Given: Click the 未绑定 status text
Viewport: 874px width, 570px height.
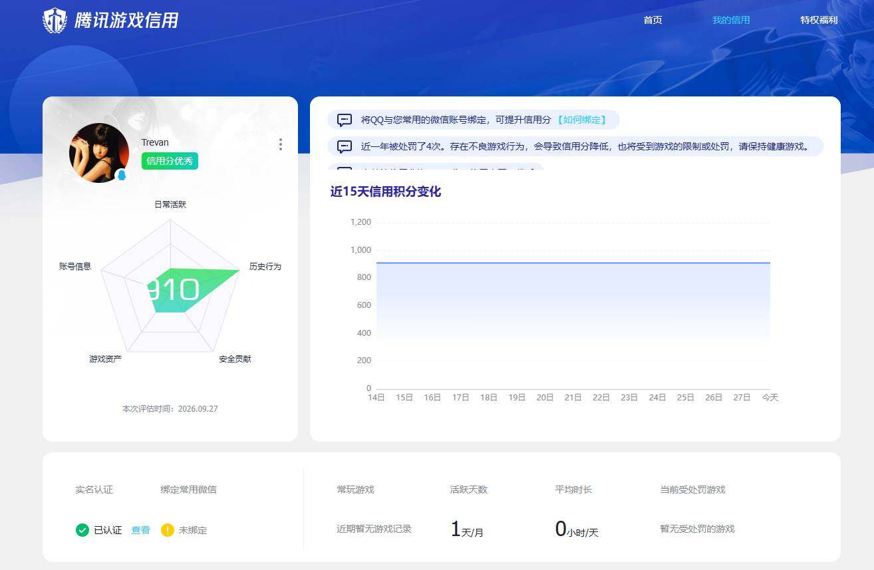Looking at the screenshot, I should coord(193,531).
